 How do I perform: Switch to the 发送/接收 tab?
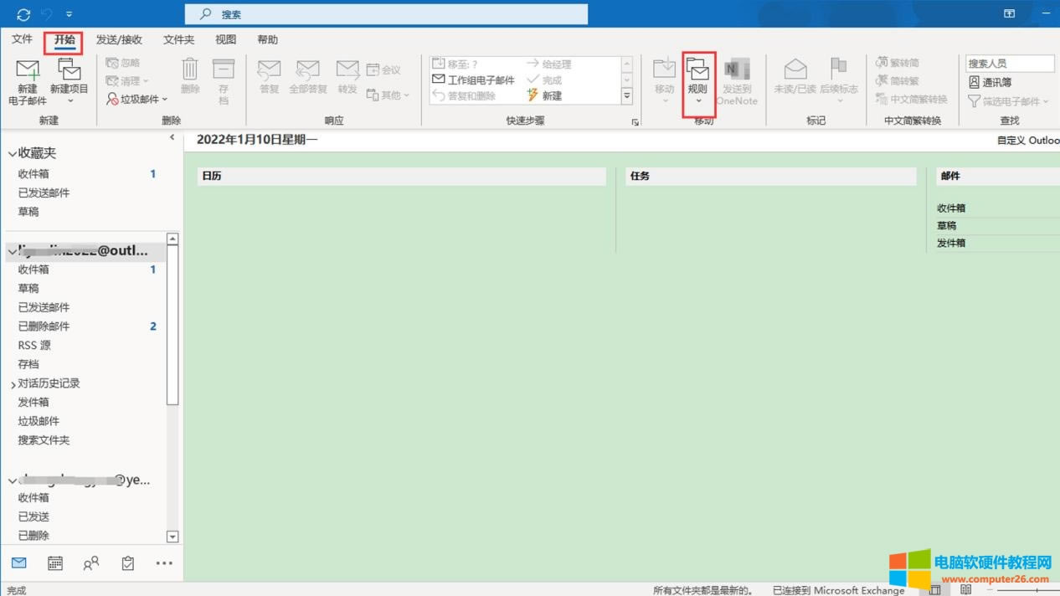[119, 39]
